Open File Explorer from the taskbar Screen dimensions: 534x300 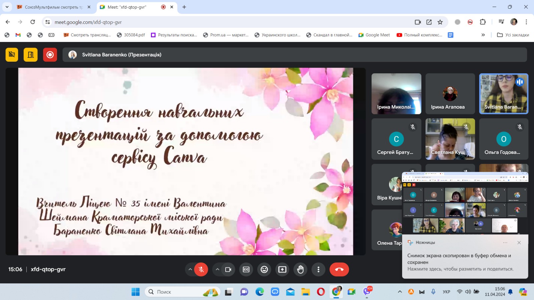[x=305, y=292]
